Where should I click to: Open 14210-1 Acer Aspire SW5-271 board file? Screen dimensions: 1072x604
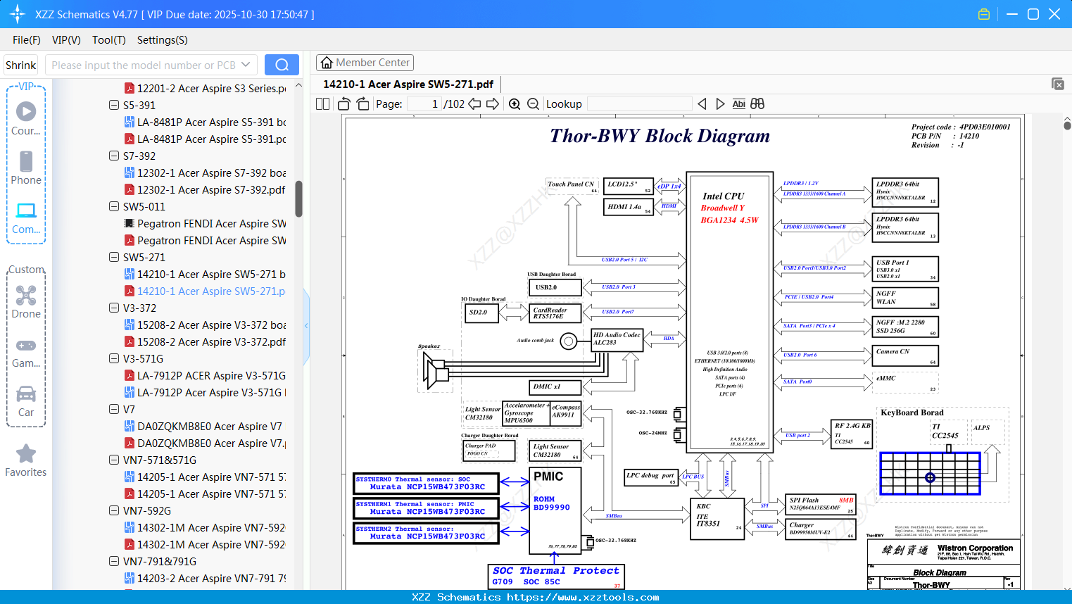[x=206, y=274]
